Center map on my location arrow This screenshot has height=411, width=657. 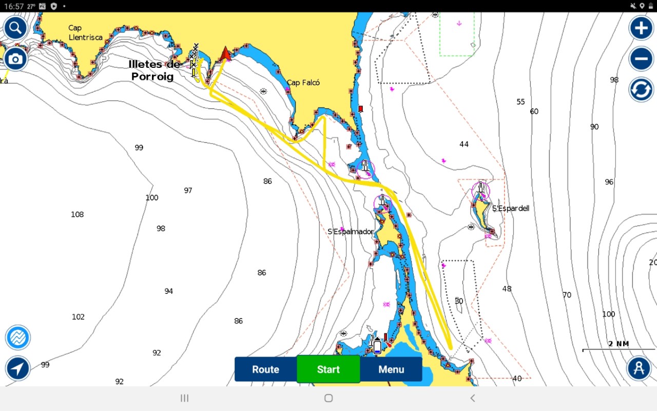(18, 368)
